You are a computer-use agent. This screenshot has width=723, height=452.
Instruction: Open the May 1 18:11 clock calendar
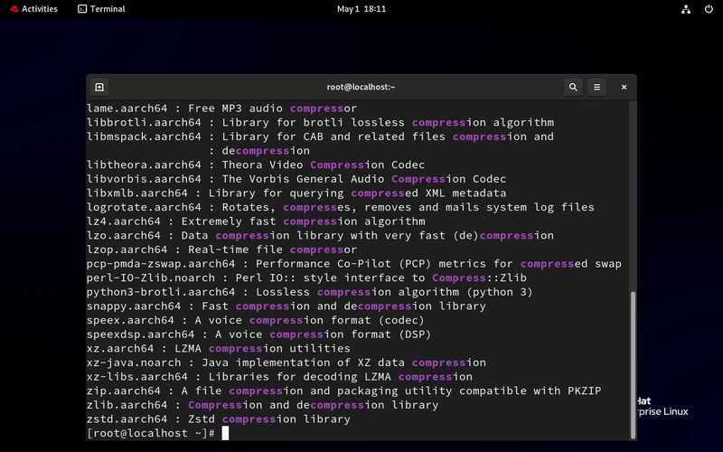click(361, 9)
